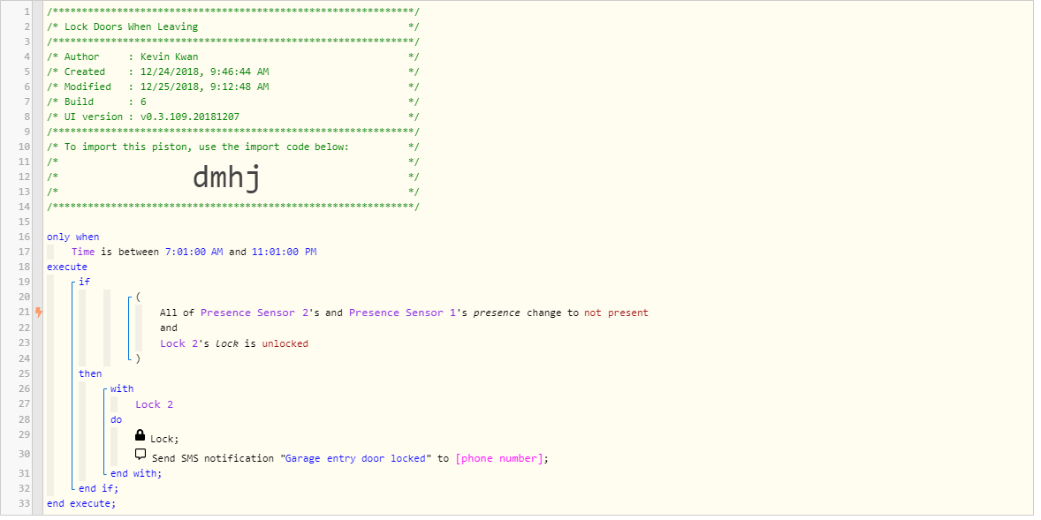The height and width of the screenshot is (520, 1041).
Task: Click line number 21 in the gutter
Action: [26, 313]
